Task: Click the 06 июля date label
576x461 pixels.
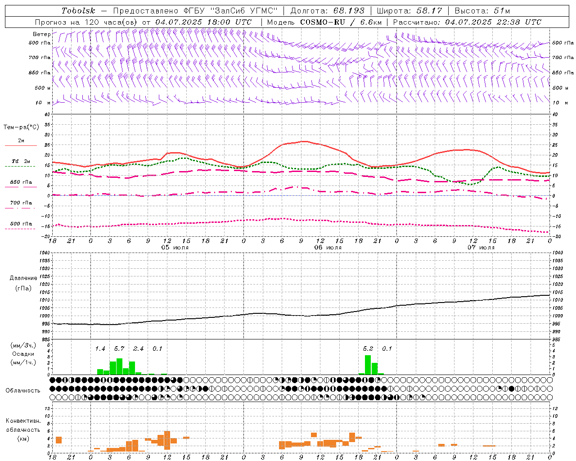Action: 328,248
